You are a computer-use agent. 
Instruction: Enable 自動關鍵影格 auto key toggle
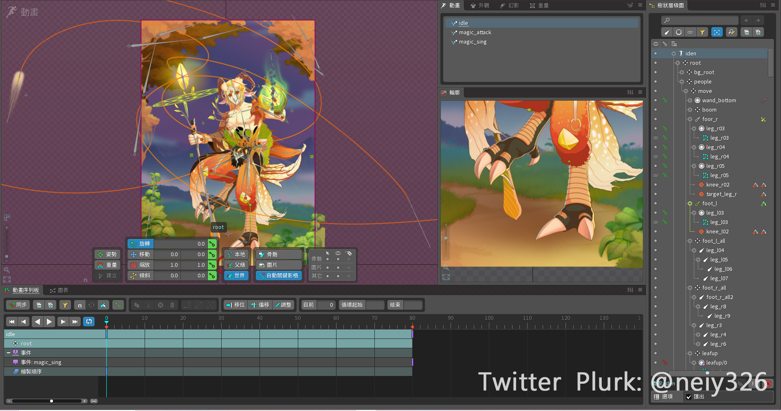click(x=279, y=275)
